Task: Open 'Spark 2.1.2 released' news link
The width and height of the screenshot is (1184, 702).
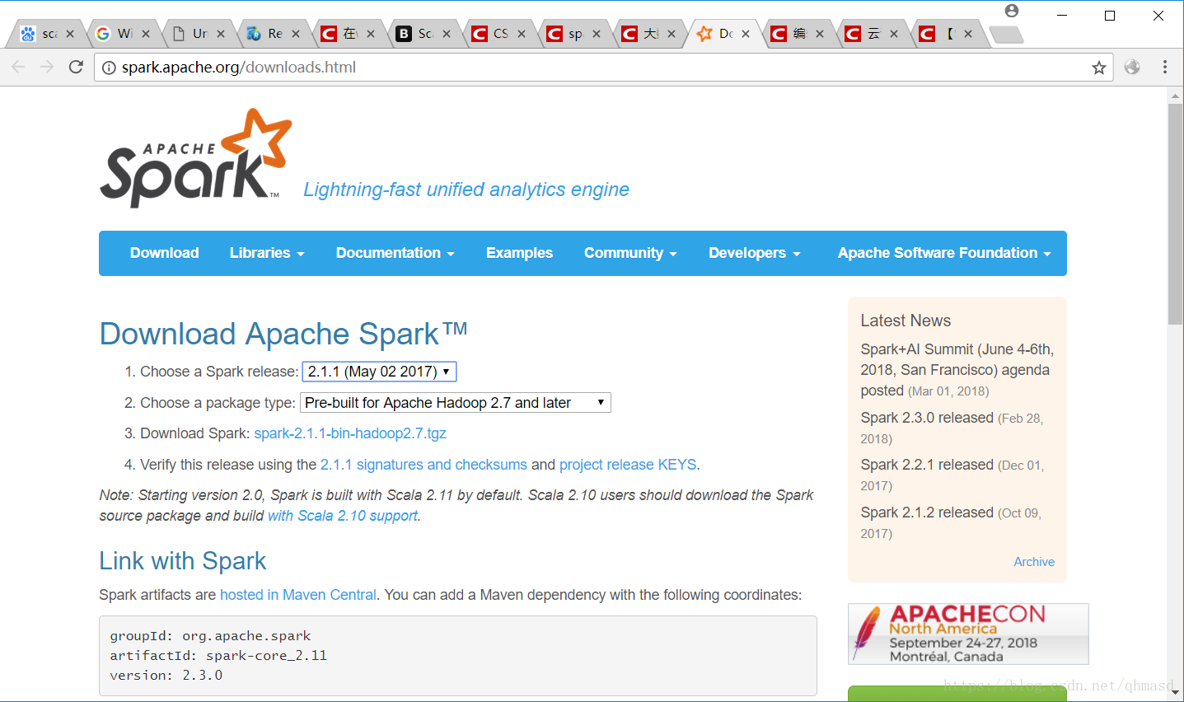Action: (927, 512)
